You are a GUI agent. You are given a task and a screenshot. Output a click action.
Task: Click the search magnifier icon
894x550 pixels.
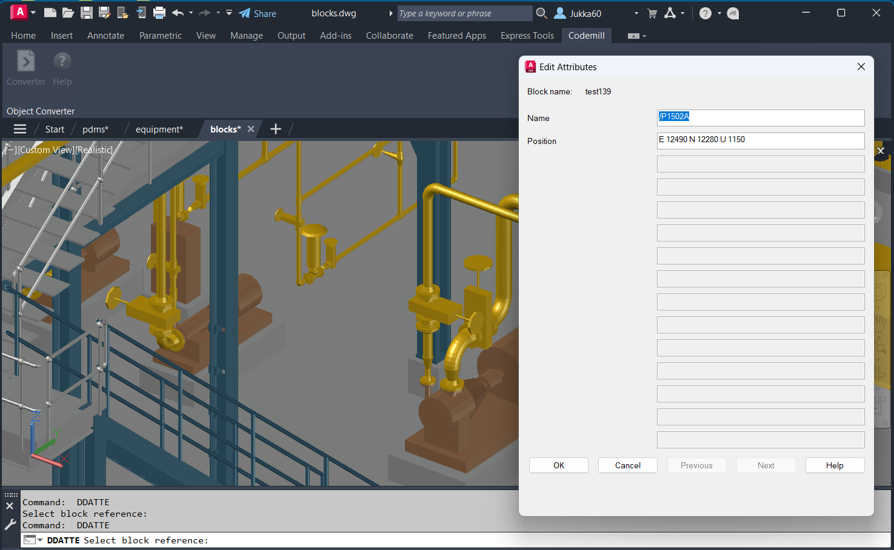pyautogui.click(x=541, y=13)
